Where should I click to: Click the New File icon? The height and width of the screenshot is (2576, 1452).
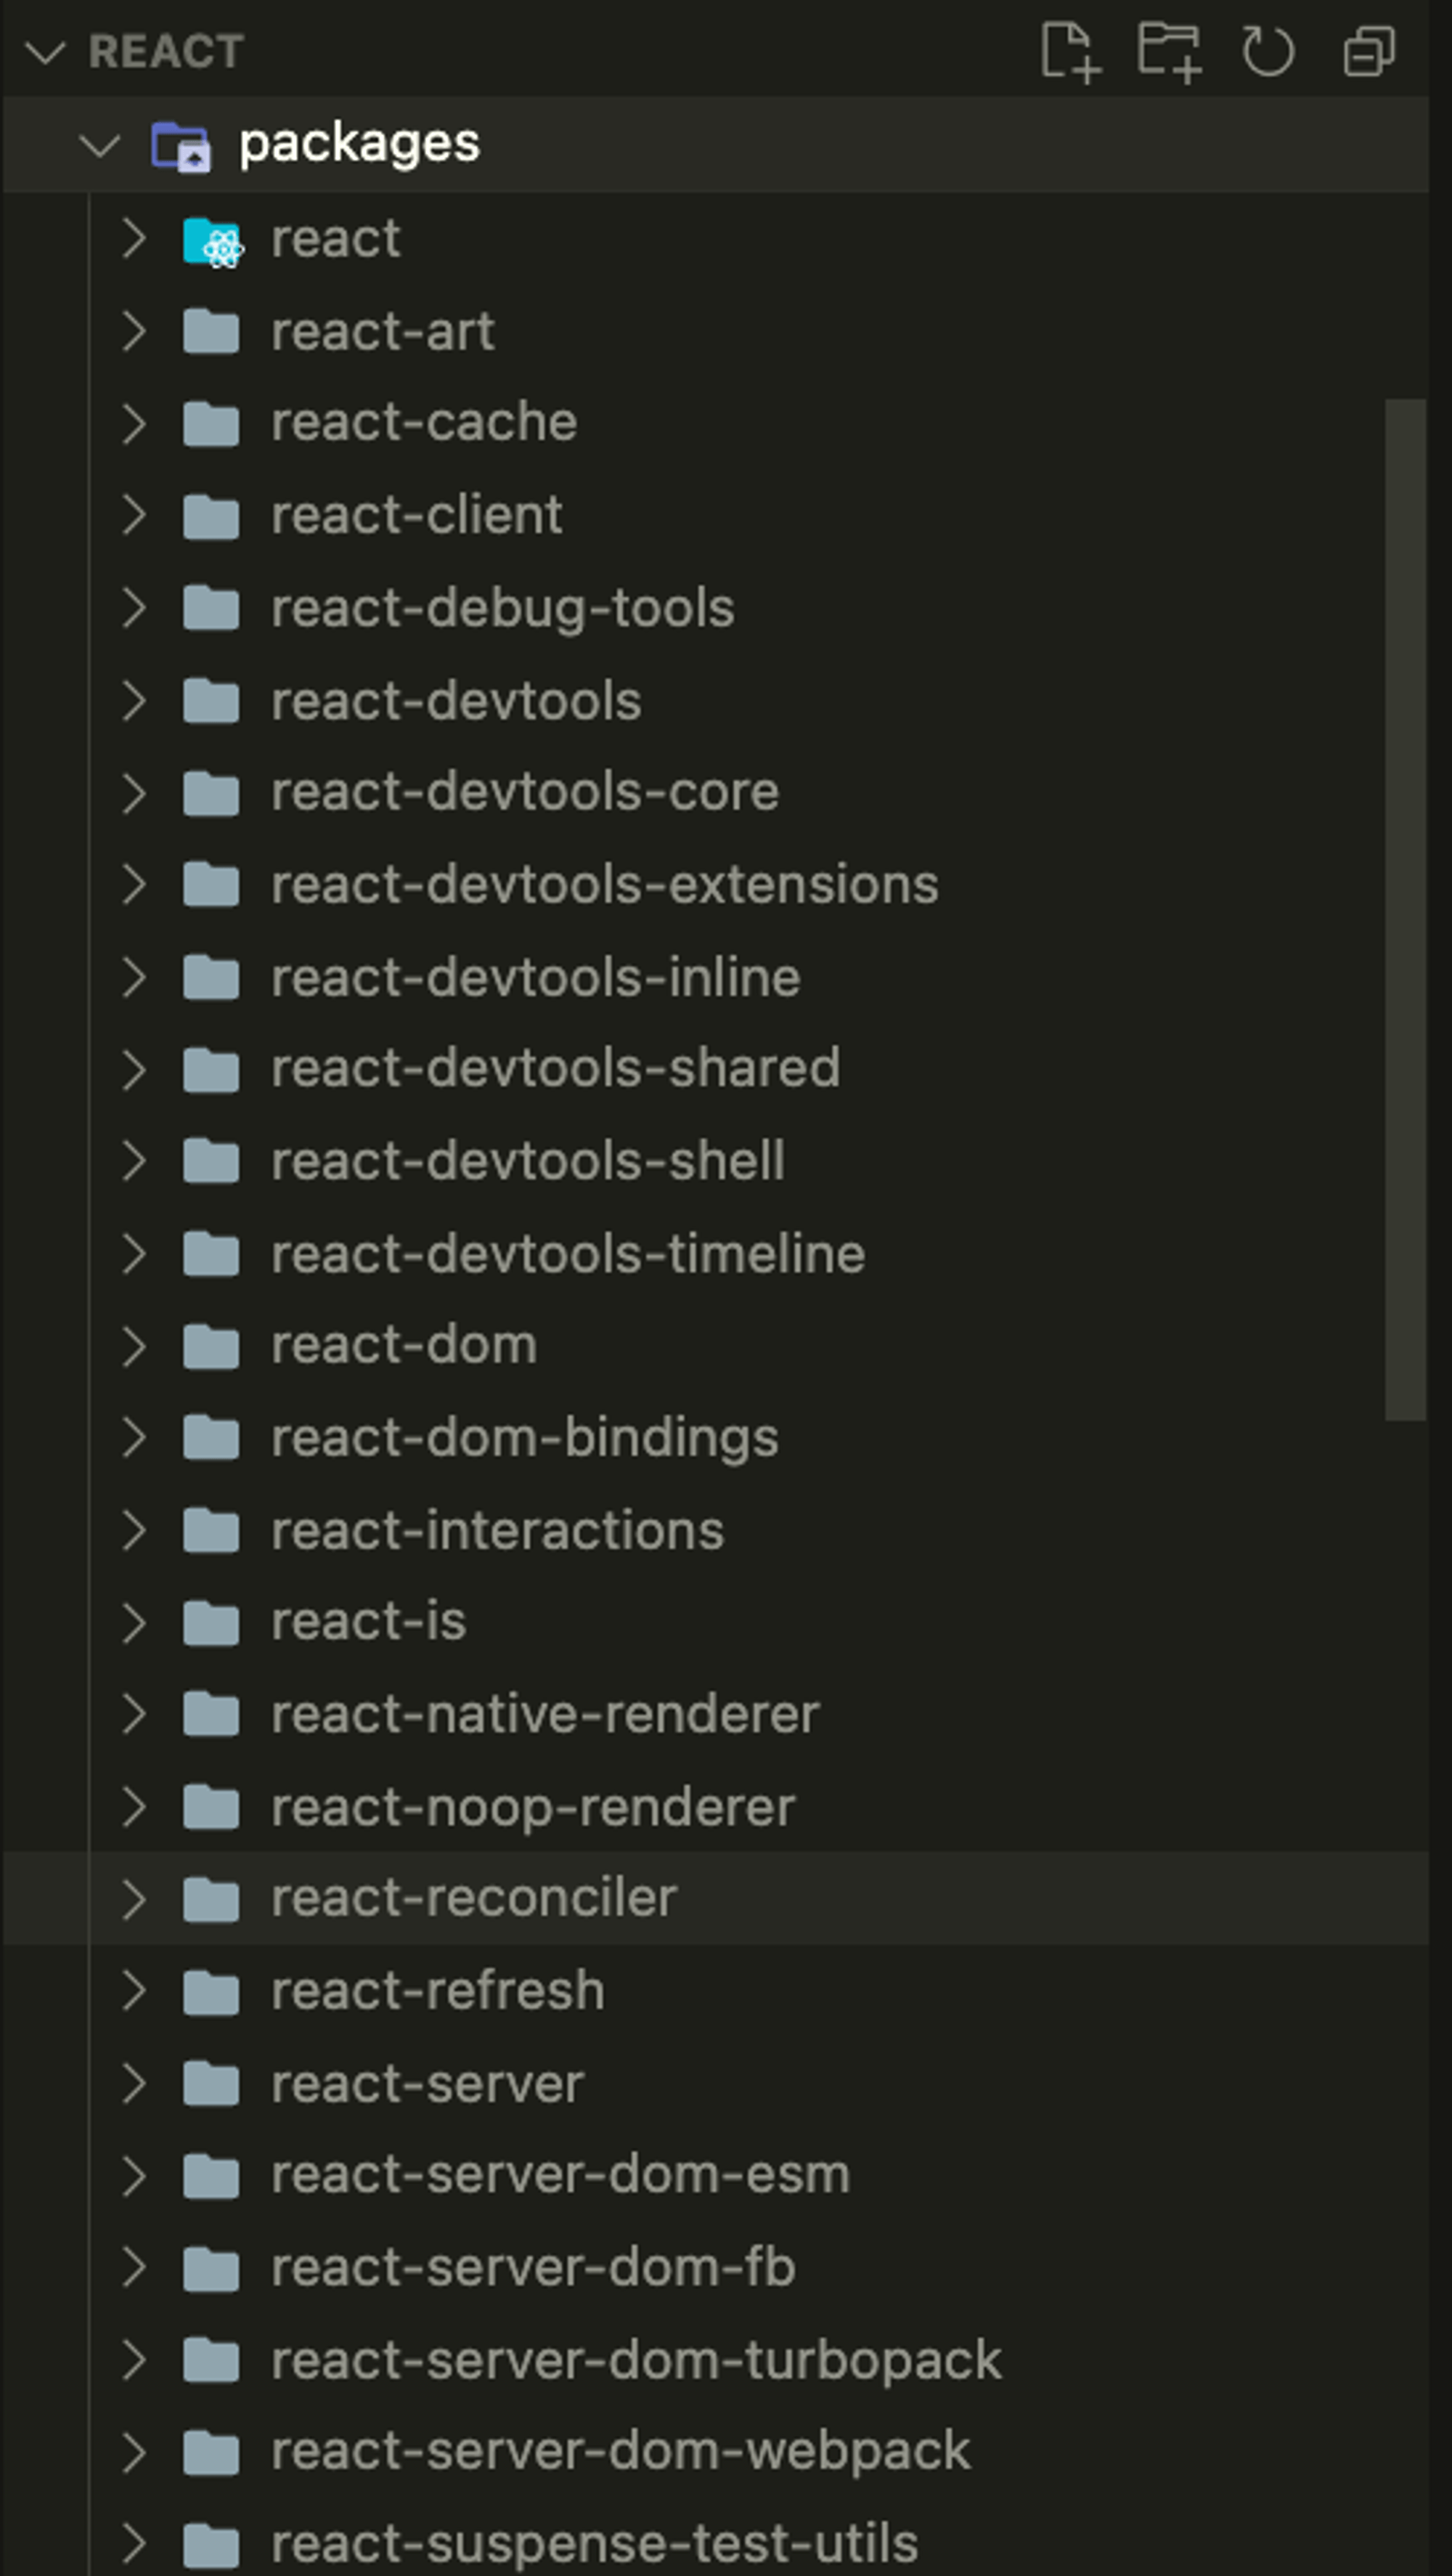pos(1069,51)
